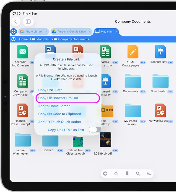
Task: Choose Copy FileBrowser Pro URL
Action: tap(59, 98)
